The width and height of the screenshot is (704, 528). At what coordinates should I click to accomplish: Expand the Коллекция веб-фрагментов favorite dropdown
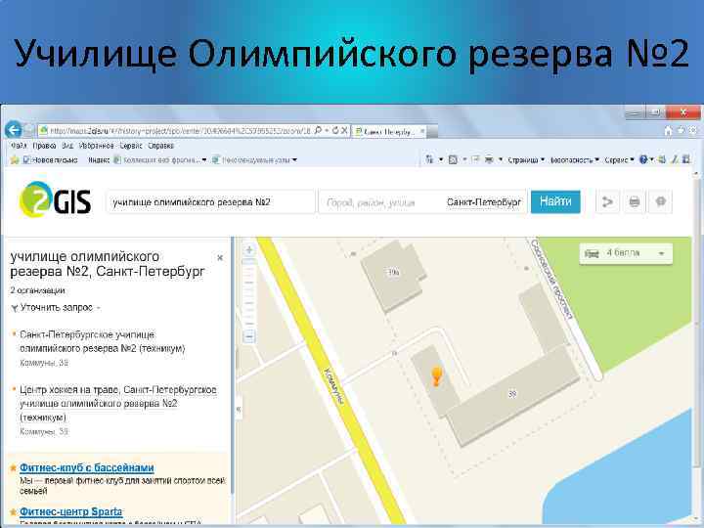[204, 159]
